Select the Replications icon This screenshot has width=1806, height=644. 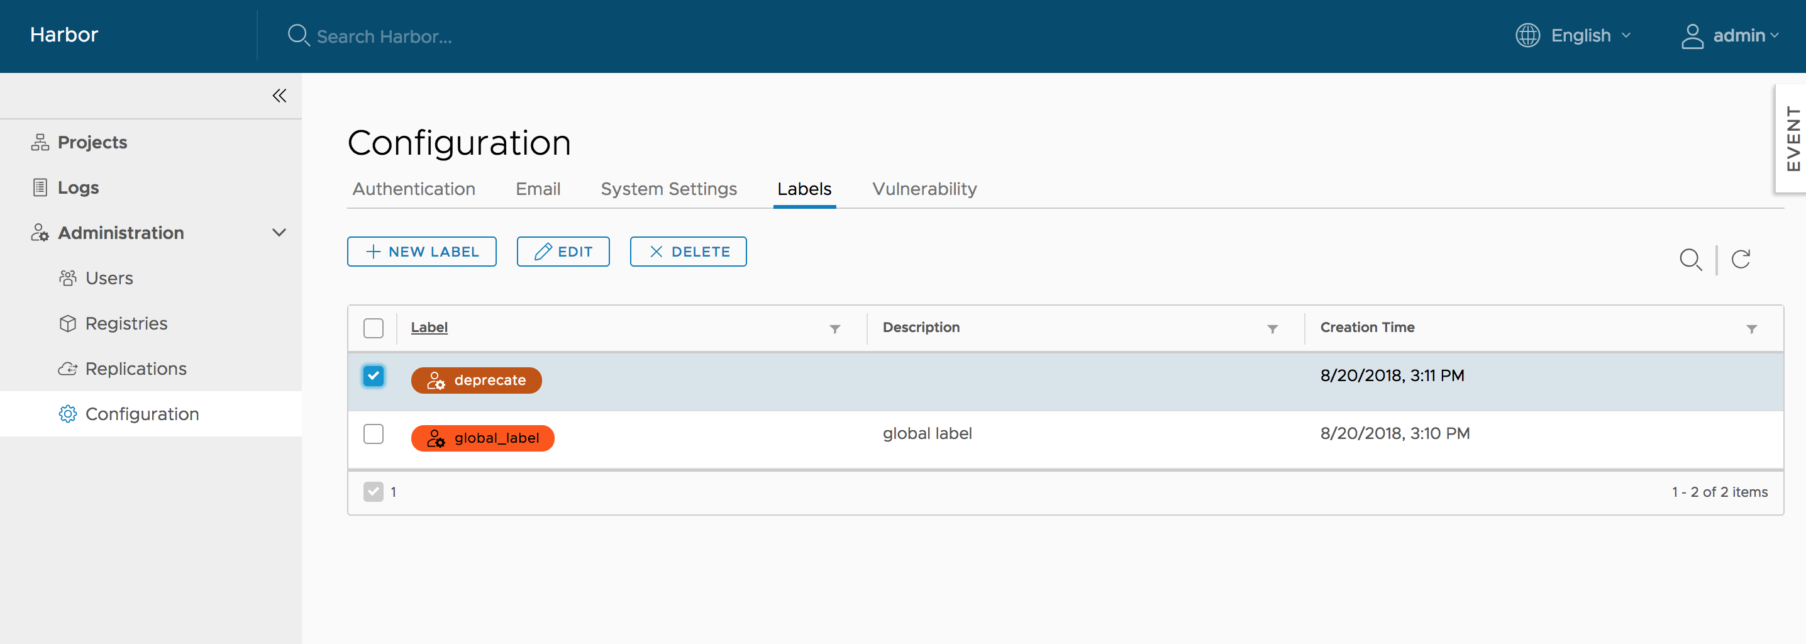pos(67,369)
